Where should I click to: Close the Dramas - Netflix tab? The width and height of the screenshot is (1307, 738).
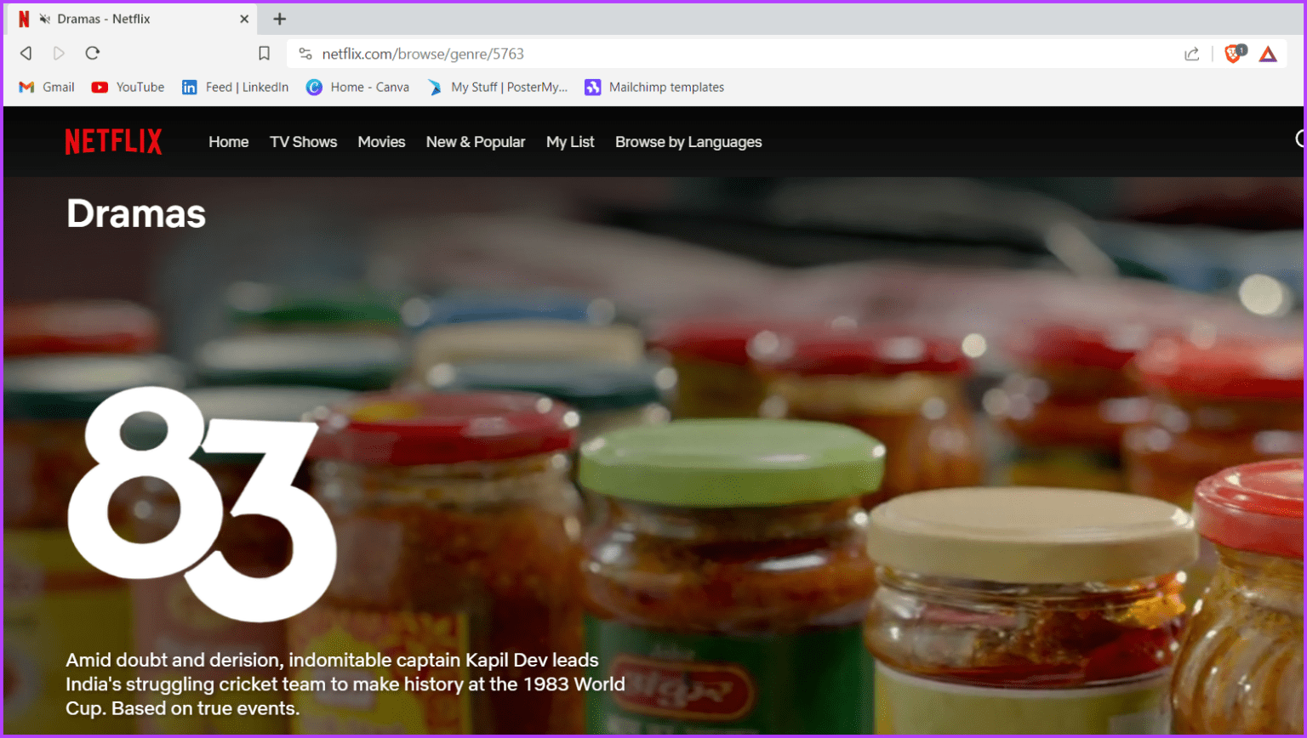click(244, 19)
